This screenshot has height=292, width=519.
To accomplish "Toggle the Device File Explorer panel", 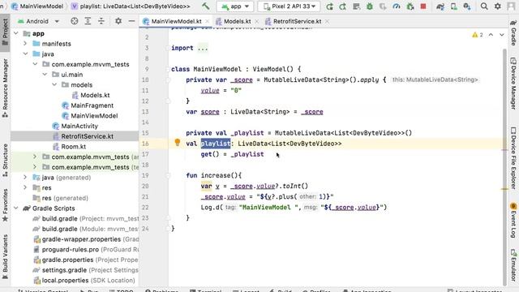I will pos(513,158).
